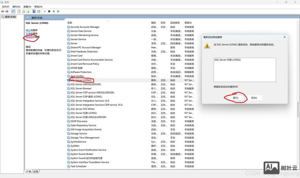Sort by the 描述 column header
300x178 pixels.
click(154, 23)
